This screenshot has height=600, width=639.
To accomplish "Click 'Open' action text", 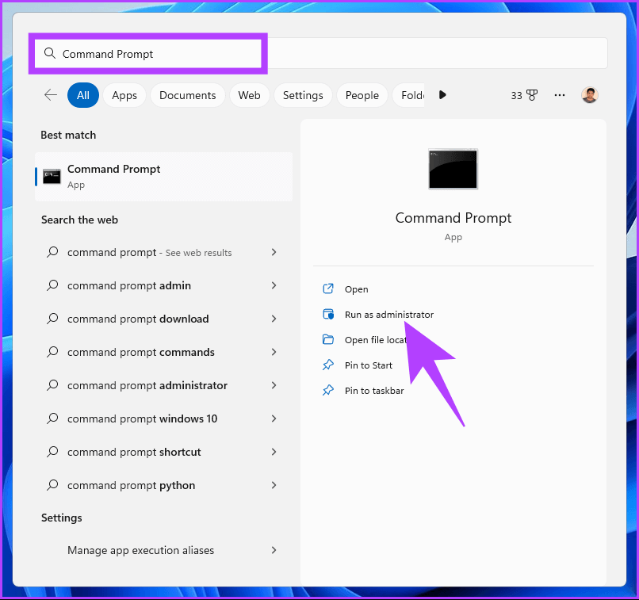I will [x=356, y=289].
